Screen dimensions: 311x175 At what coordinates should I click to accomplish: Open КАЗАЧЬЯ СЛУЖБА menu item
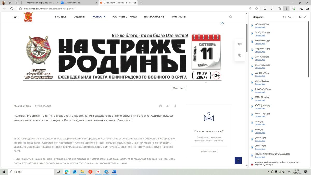[x=125, y=17]
